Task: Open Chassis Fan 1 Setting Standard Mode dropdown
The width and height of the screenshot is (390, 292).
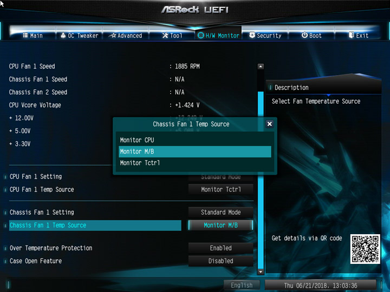Action: click(221, 213)
